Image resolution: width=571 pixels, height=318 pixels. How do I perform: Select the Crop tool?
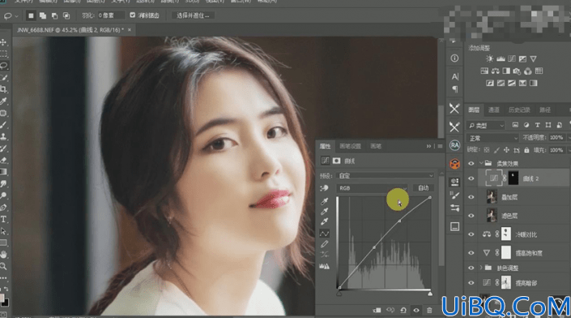click(x=4, y=89)
